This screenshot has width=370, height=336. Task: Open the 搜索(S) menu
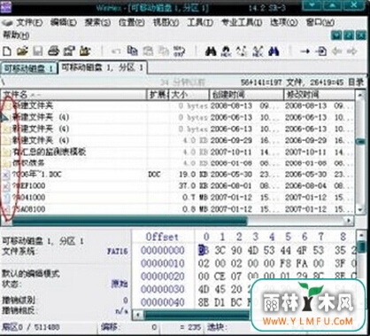[x=97, y=22]
